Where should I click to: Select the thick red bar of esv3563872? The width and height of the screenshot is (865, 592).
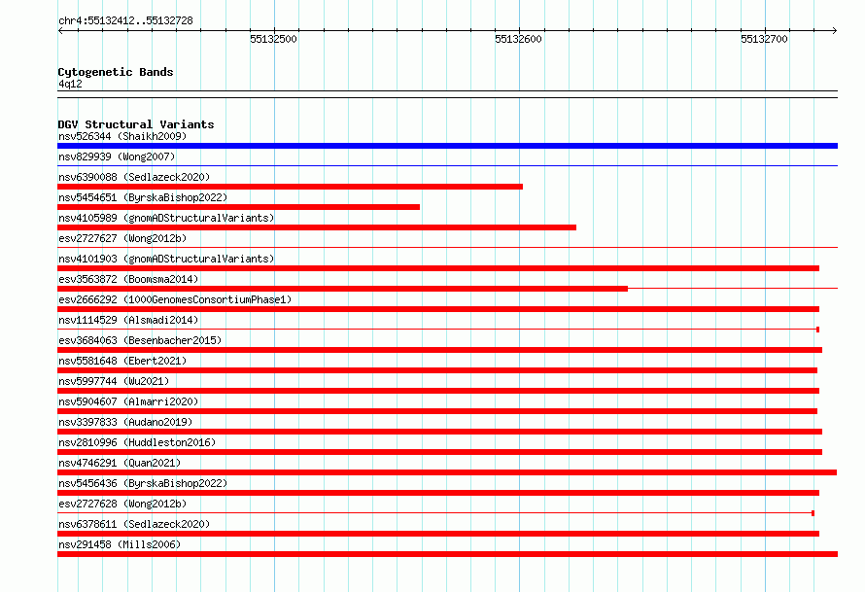(342, 289)
